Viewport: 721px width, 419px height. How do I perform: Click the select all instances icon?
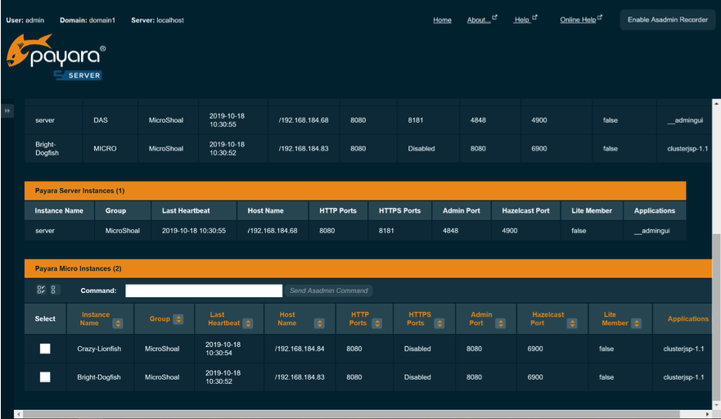41,290
